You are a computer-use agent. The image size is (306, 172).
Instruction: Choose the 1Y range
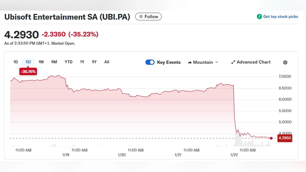click(x=82, y=62)
